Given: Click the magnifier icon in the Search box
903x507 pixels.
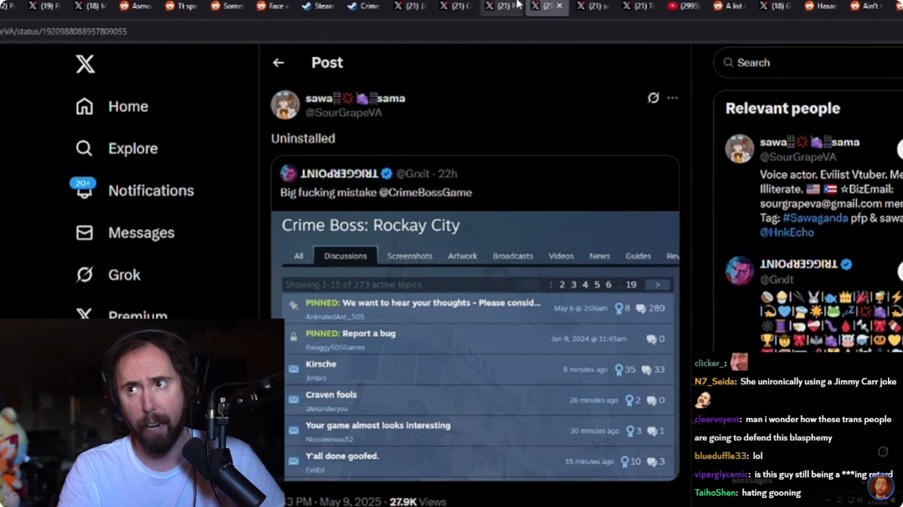Looking at the screenshot, I should (729, 62).
